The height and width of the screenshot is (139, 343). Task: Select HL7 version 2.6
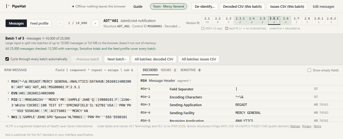pos(286,20)
